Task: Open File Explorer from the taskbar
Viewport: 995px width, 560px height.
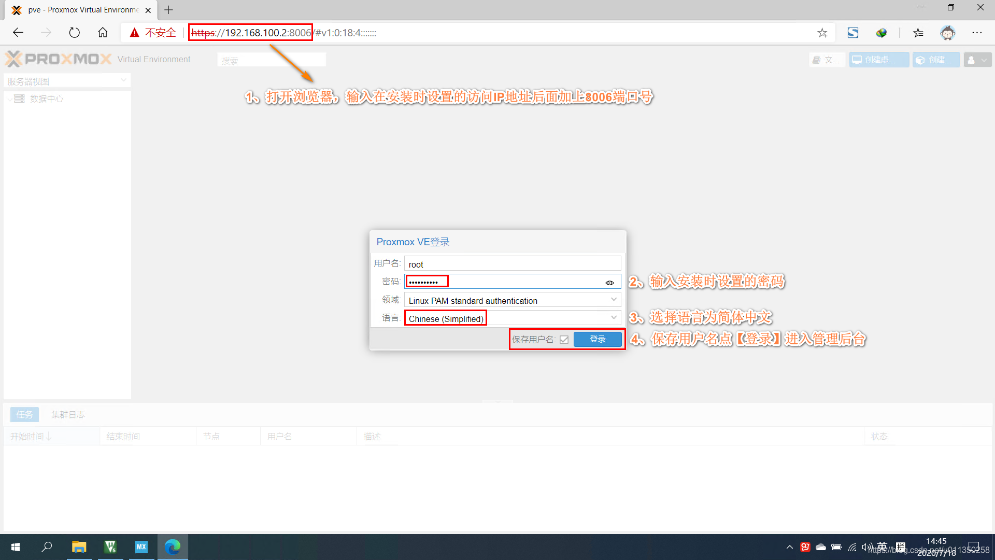Action: [79, 547]
